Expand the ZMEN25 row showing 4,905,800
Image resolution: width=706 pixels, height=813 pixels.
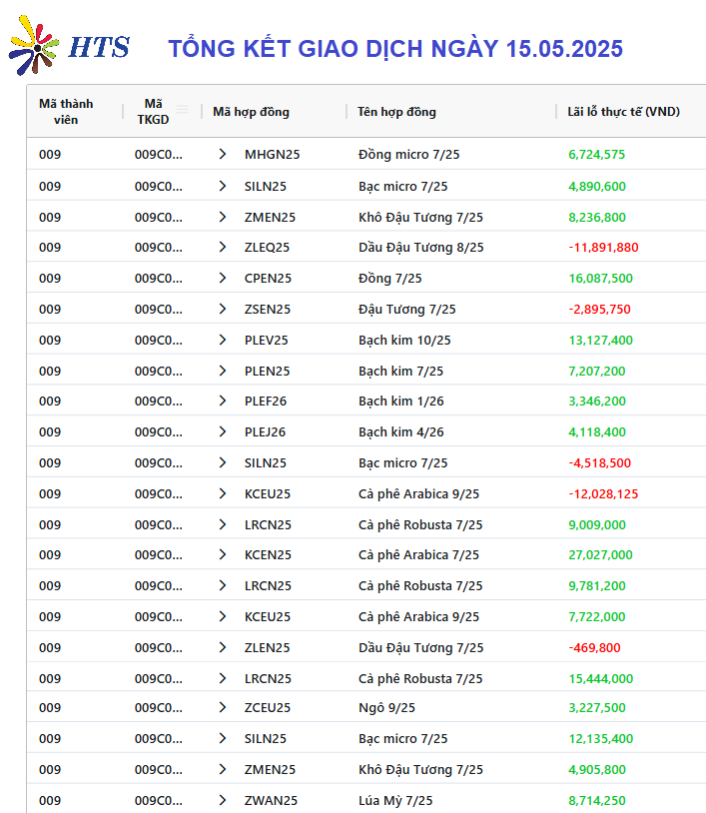click(x=223, y=770)
